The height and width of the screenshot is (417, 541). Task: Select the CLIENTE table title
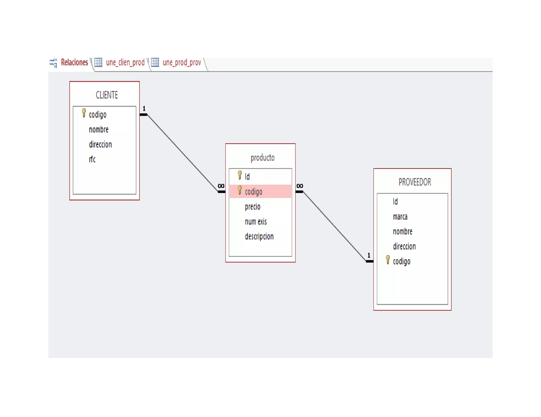click(x=107, y=95)
